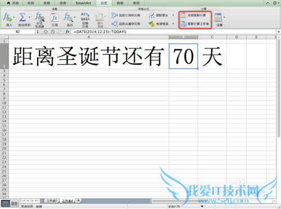Viewport: 281px width, 209px height.
Task: Click the Reference (引用) fx window icon
Action: [x=55, y=18]
